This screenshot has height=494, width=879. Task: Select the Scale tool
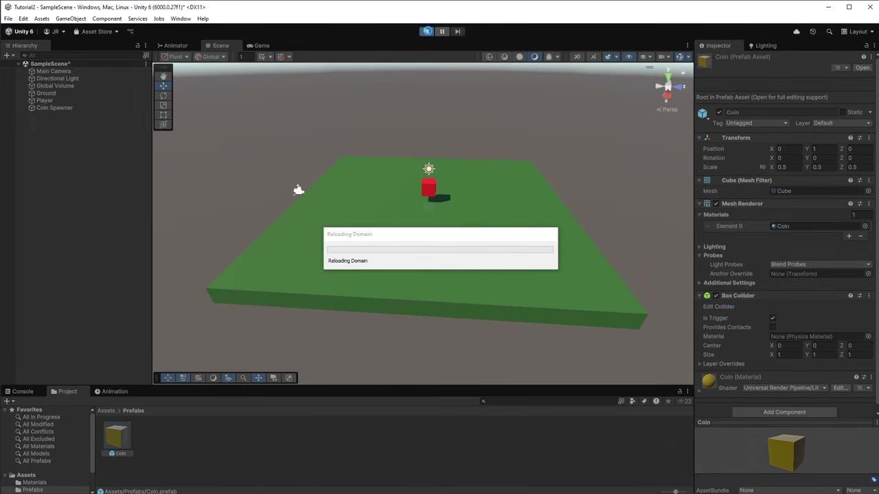point(163,105)
